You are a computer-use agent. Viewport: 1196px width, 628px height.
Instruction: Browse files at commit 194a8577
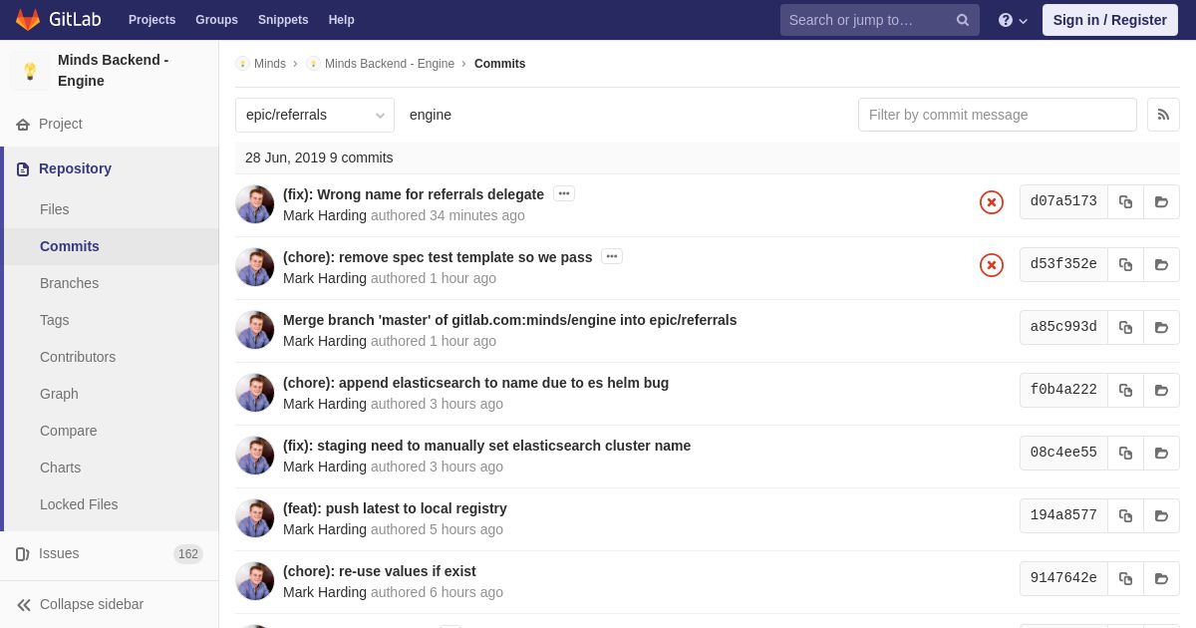pos(1161,515)
